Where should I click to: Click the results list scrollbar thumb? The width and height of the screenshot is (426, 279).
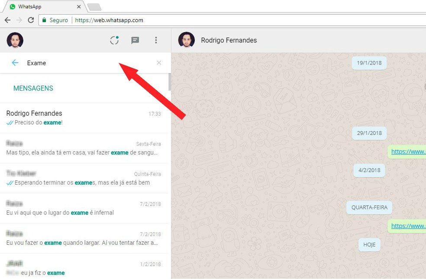coord(170,82)
